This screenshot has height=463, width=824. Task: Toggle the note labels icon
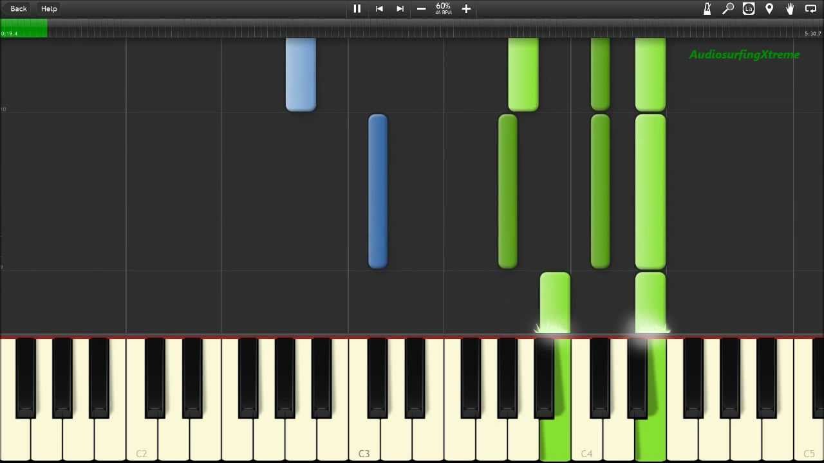749,9
